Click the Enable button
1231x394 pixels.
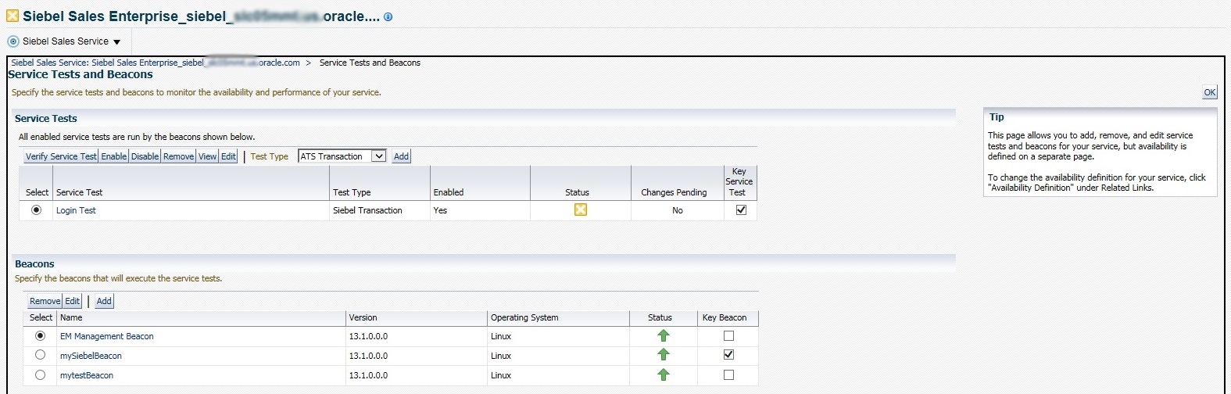[113, 156]
